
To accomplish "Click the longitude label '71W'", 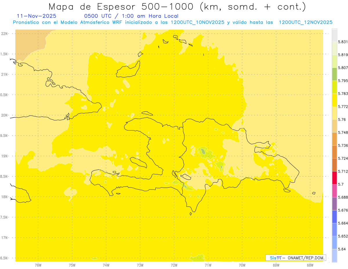I will click(x=208, y=265).
